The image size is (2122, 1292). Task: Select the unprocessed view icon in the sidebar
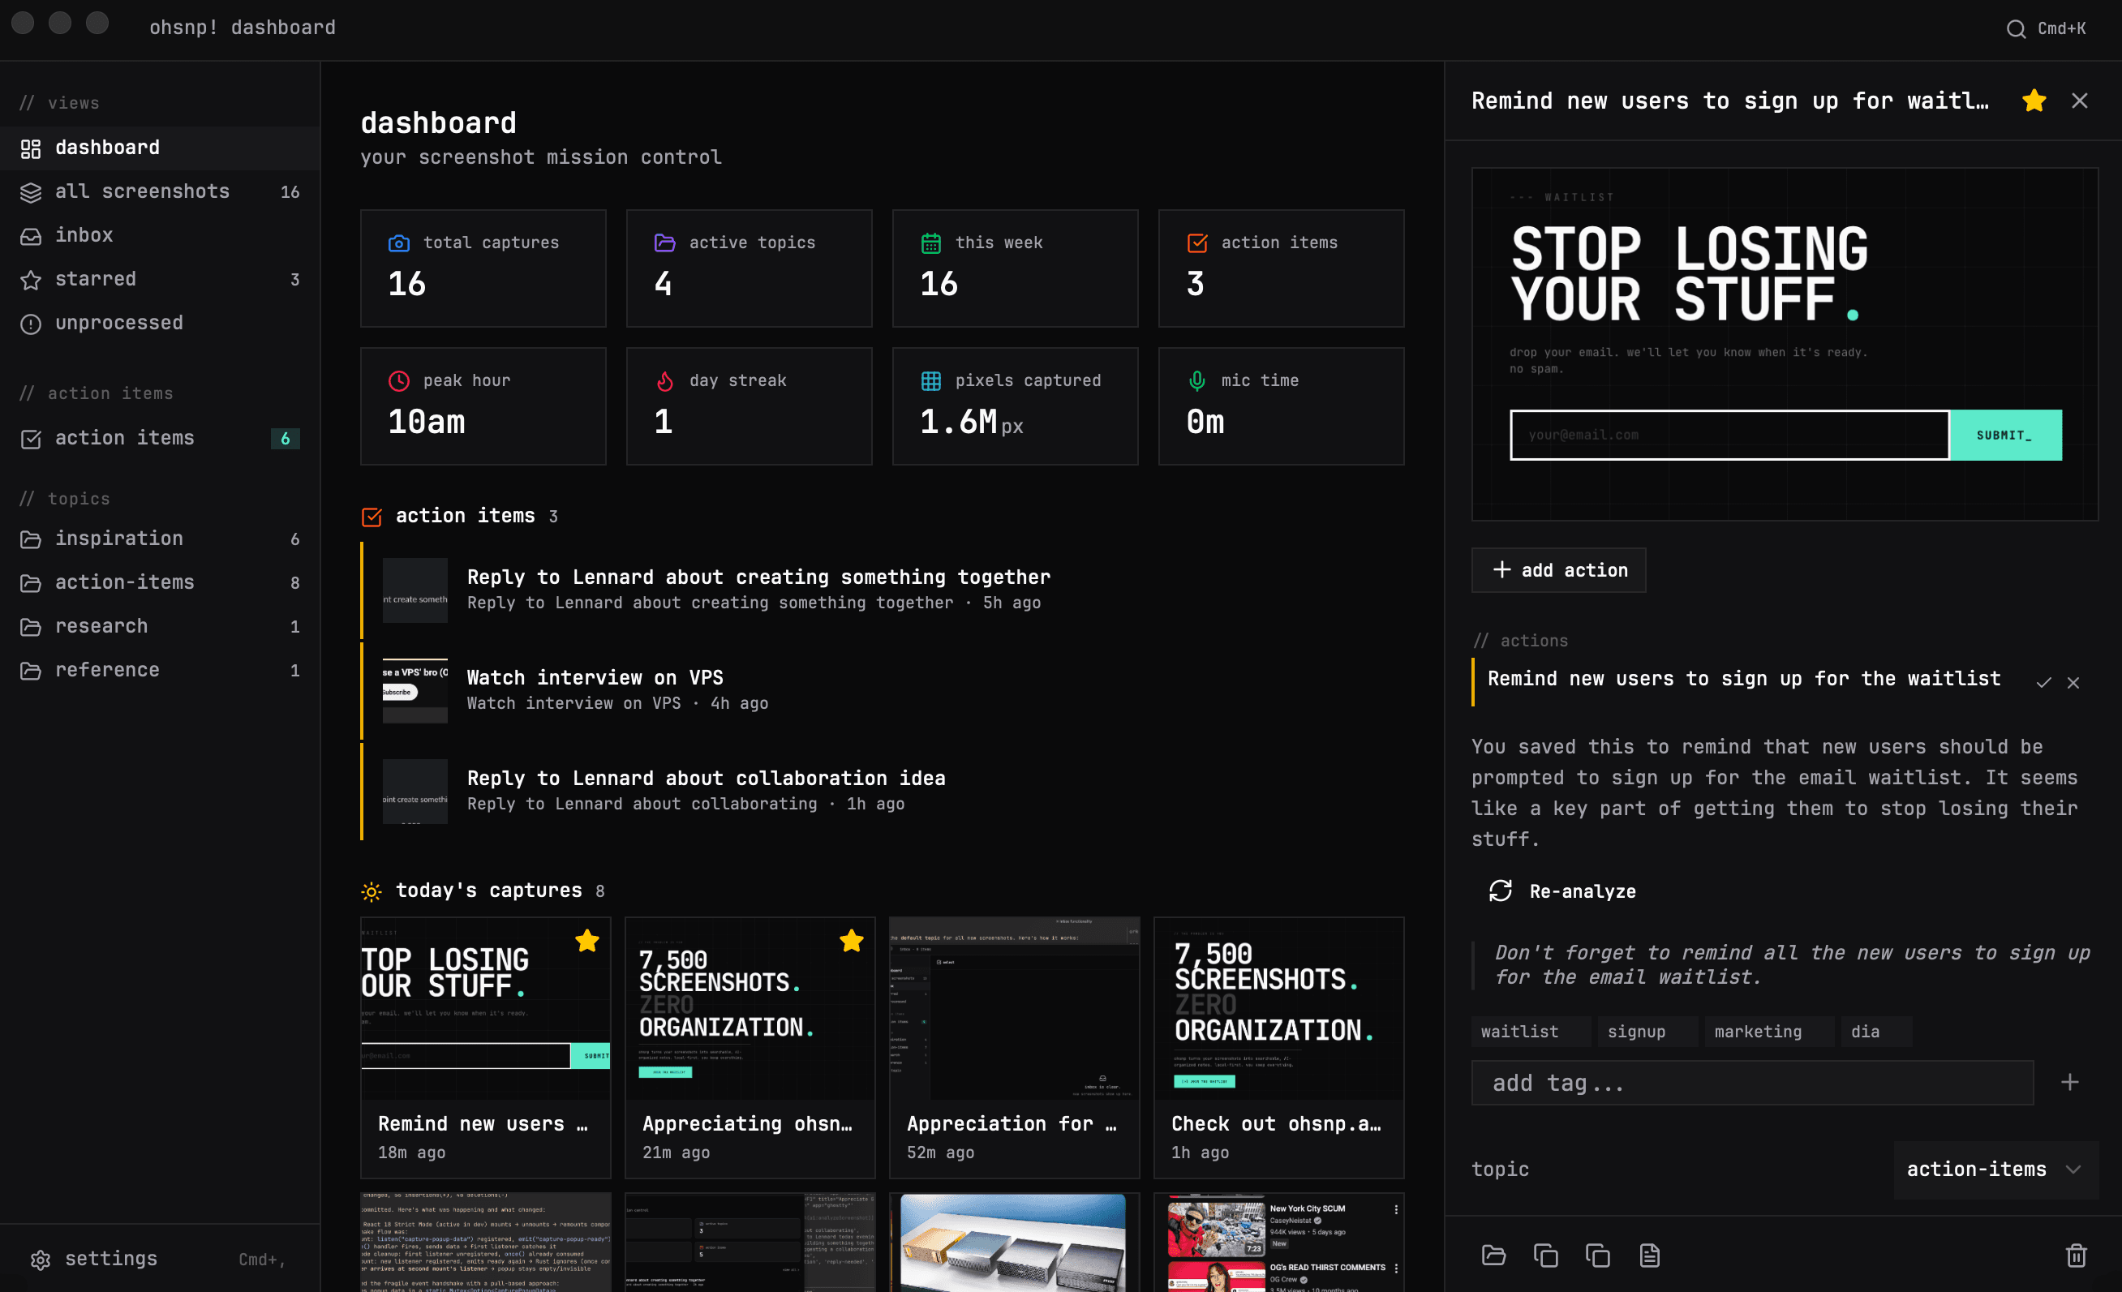pos(31,323)
